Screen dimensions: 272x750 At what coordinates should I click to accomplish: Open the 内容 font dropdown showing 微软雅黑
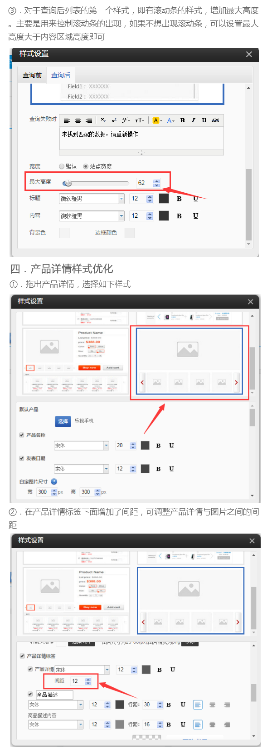(121, 216)
